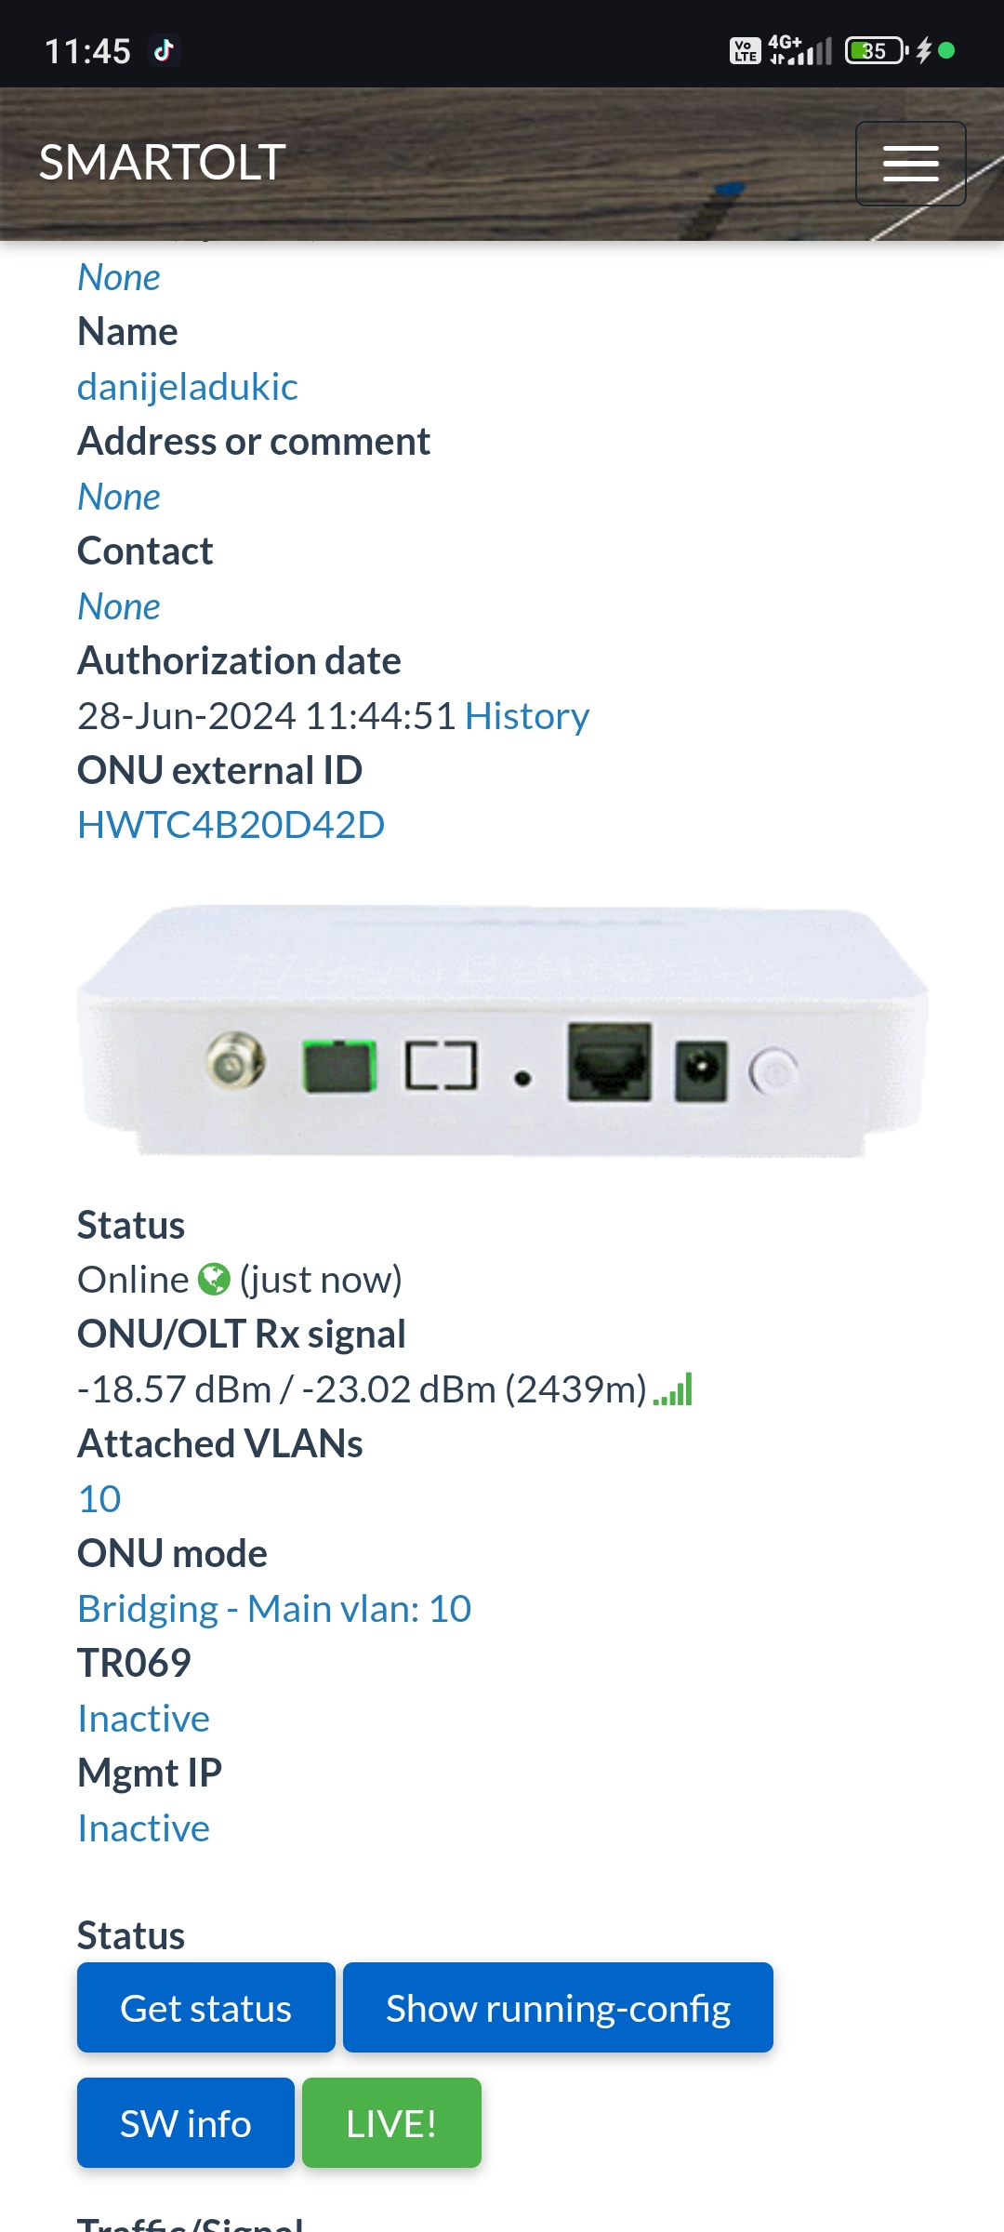1004x2232 pixels.
Task: Open the danijeladukic name link
Action: coord(188,387)
